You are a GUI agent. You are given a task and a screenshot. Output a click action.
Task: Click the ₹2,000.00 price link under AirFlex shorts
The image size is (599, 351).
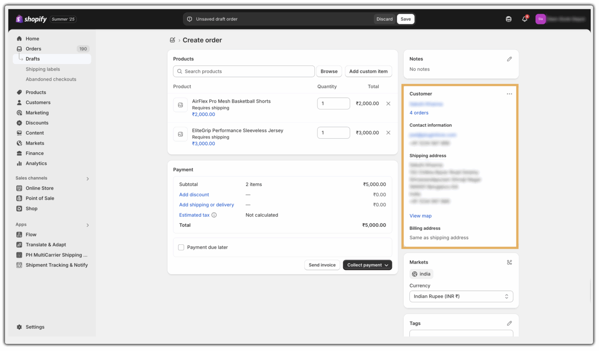[x=204, y=115]
